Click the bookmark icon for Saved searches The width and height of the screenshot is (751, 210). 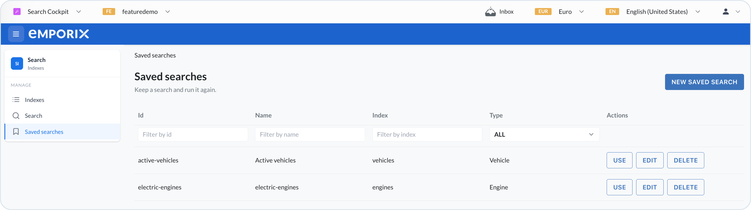click(16, 132)
